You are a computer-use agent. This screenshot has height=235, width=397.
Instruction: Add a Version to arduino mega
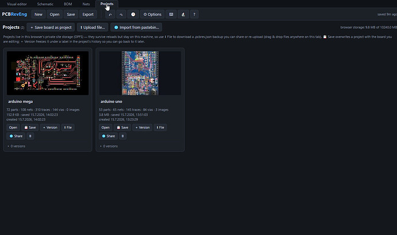point(50,127)
